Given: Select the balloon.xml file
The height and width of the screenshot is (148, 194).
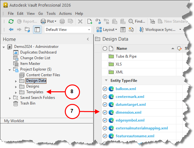Looking at the screenshot, I should 126,89.
